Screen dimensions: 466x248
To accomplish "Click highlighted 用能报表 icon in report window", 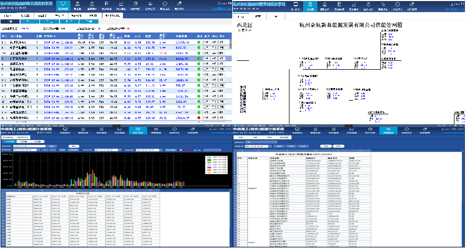I will click(388, 129).
